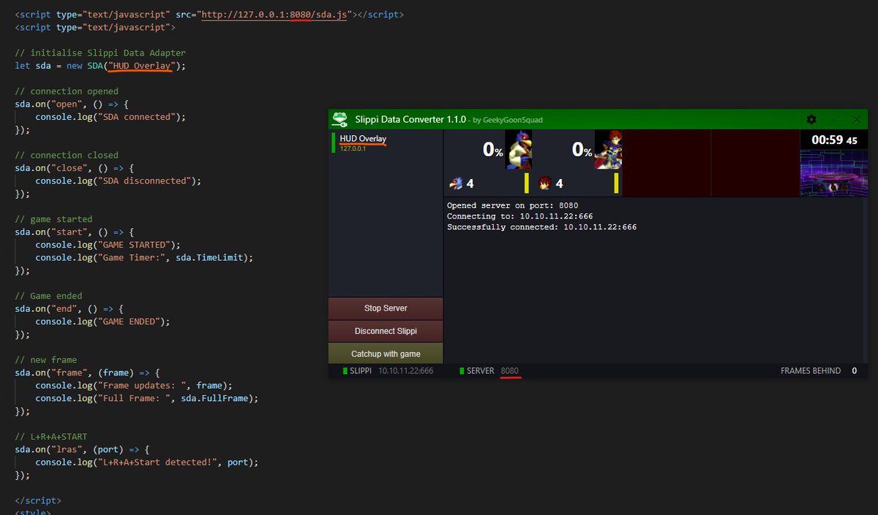Click the Falco 0% damage display
The height and width of the screenshot is (515, 878).
[493, 150]
